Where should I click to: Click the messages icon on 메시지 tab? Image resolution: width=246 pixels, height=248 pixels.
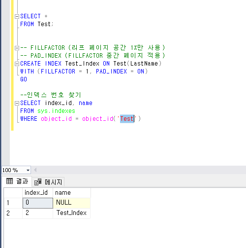[38, 182]
